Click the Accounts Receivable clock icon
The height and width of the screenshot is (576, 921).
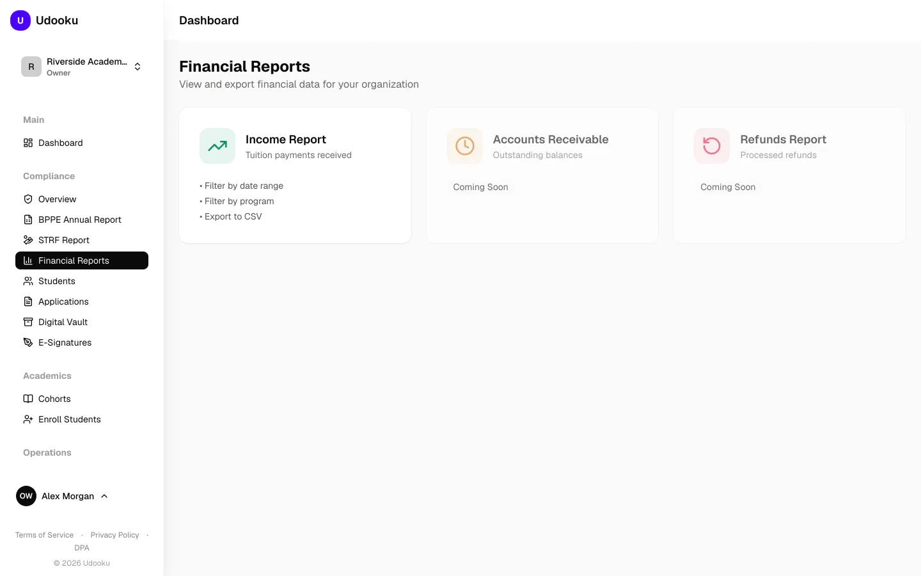tap(465, 146)
